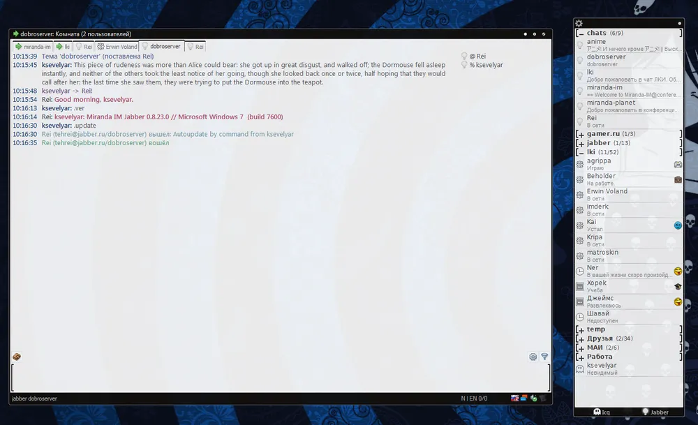
Task: Select contact Kripa in contact list
Action: coord(629,240)
